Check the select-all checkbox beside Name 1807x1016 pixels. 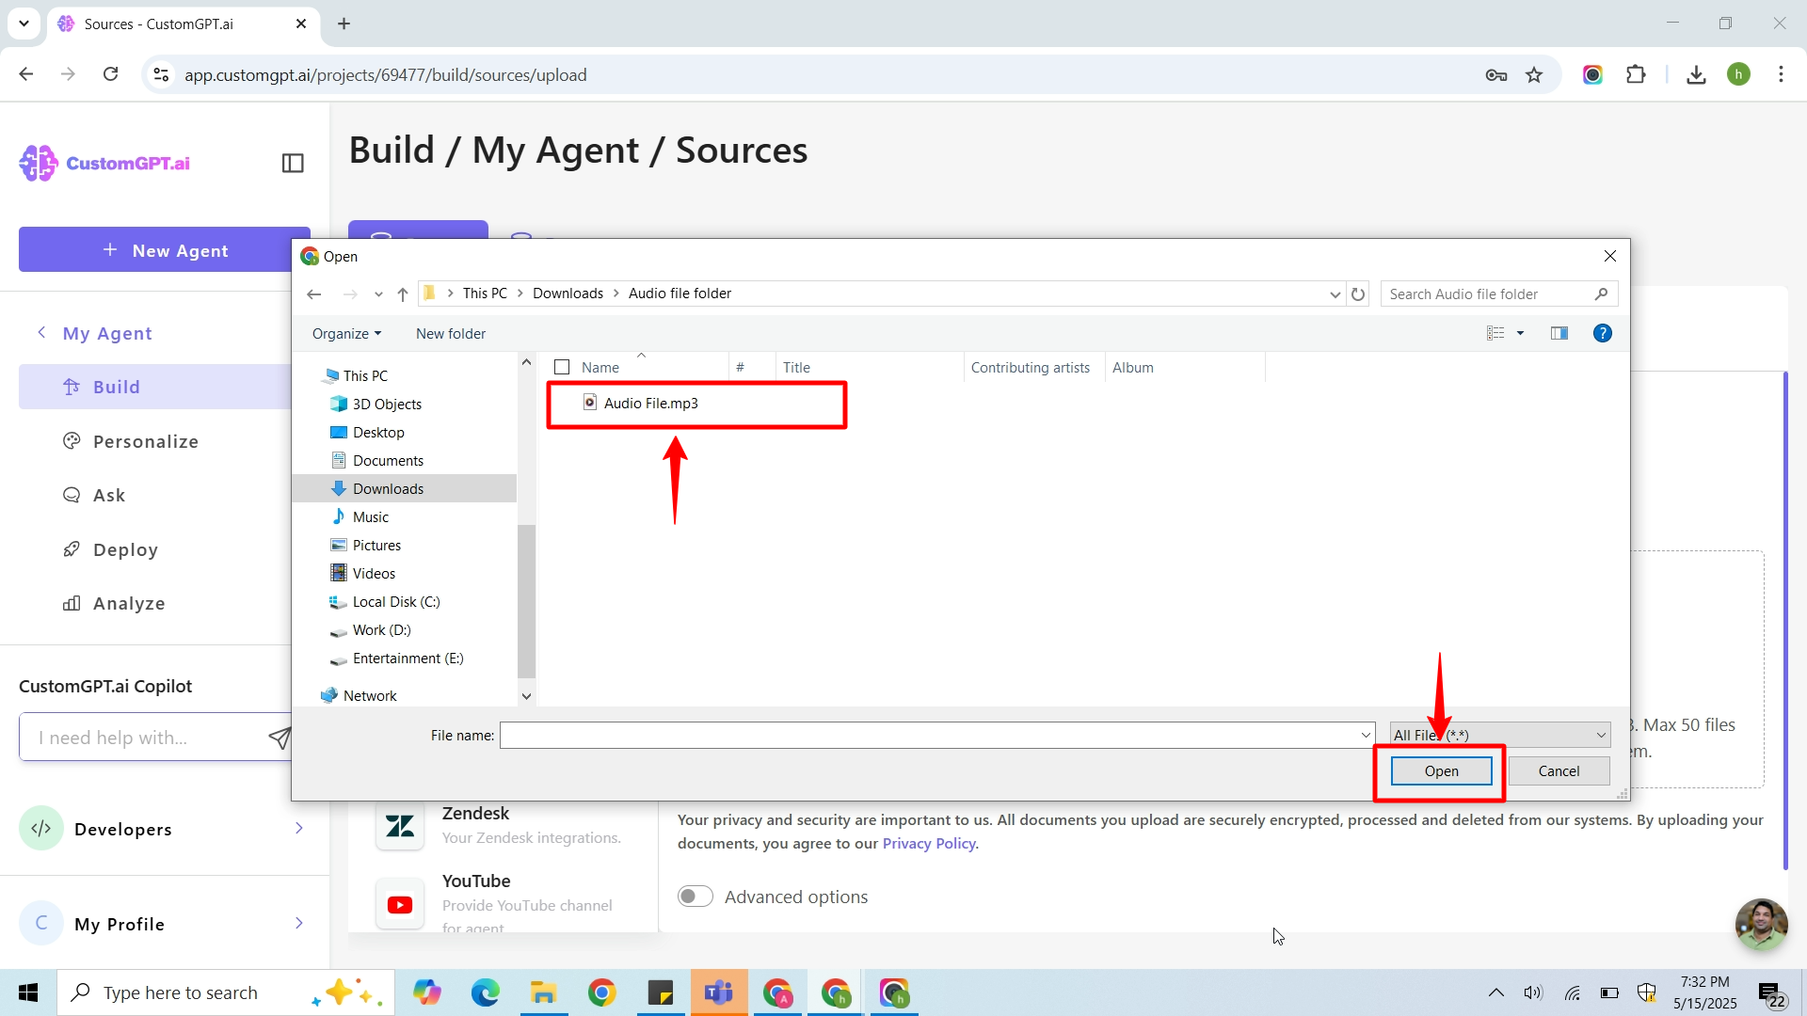(x=562, y=368)
